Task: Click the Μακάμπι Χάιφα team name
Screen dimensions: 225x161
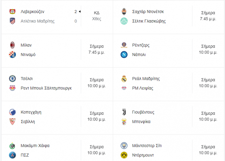Action: tap(35, 146)
